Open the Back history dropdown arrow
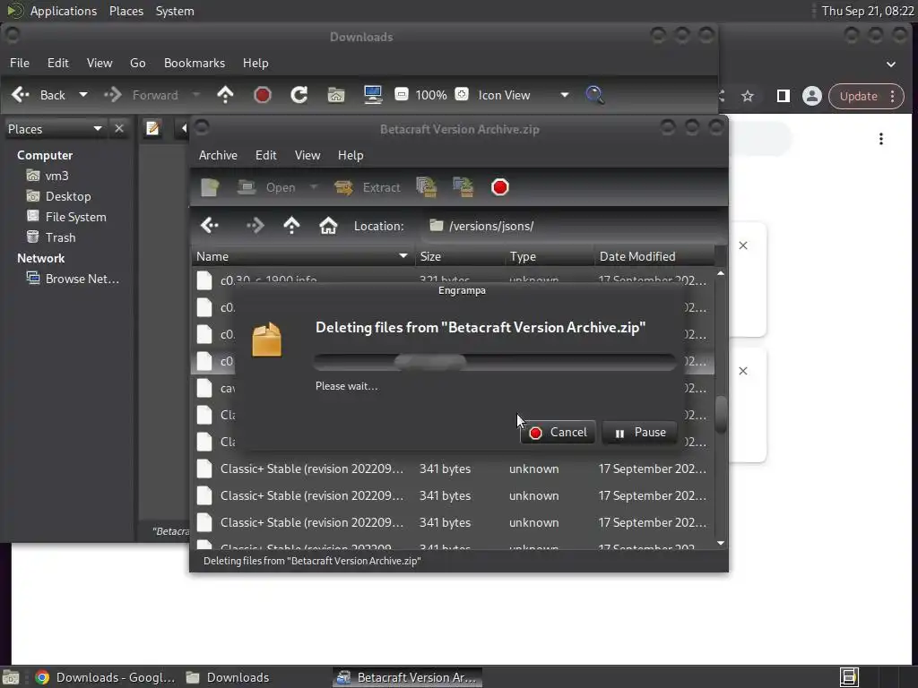Screen dimensions: 918x688 83,95
